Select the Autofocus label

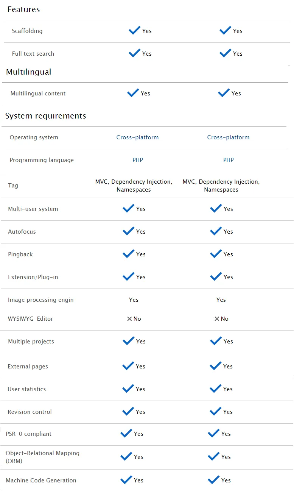coord(22,232)
